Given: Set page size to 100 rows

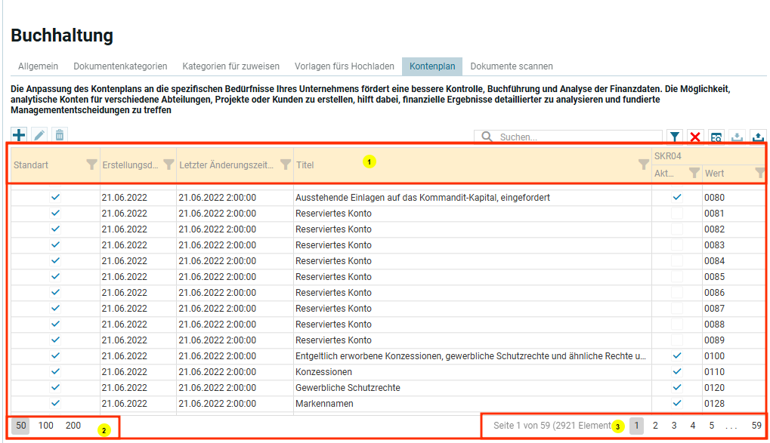Looking at the screenshot, I should tap(46, 426).
